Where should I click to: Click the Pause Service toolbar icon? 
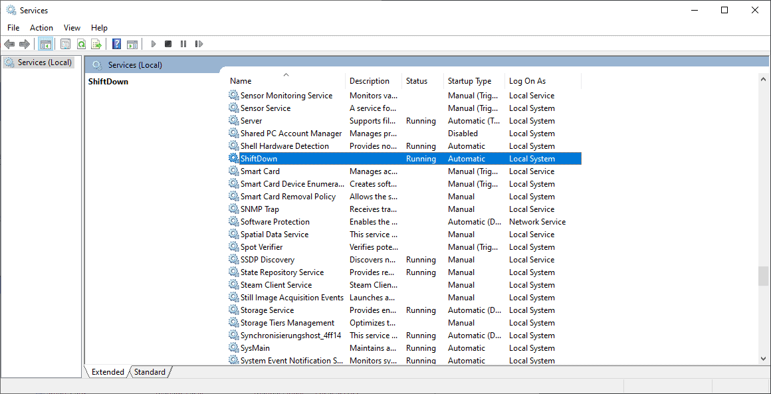[183, 44]
